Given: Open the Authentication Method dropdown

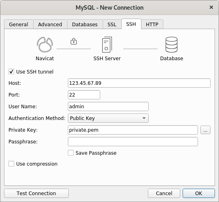Looking at the screenshot, I should (108, 118).
